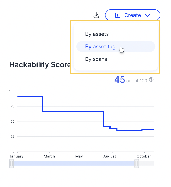This screenshot has height=187, width=171.
Task: Click the August axis label
Action: pyautogui.click(x=109, y=156)
